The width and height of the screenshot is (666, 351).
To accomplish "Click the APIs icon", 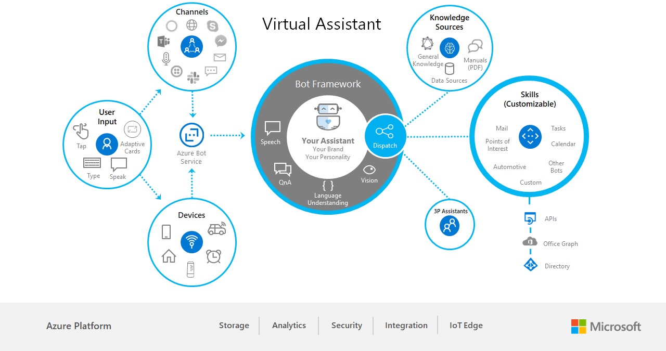I will point(530,219).
